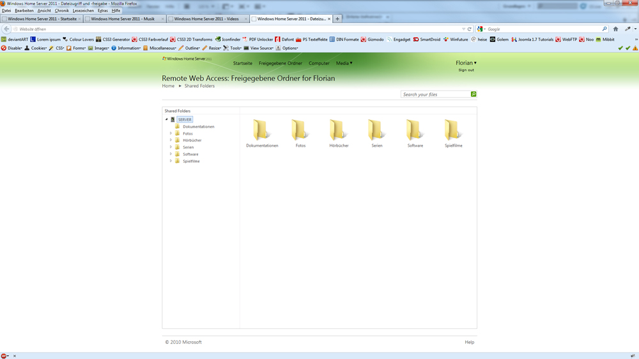The width and height of the screenshot is (639, 359).
Task: Open the Winfuture bookmark
Action: coord(456,40)
